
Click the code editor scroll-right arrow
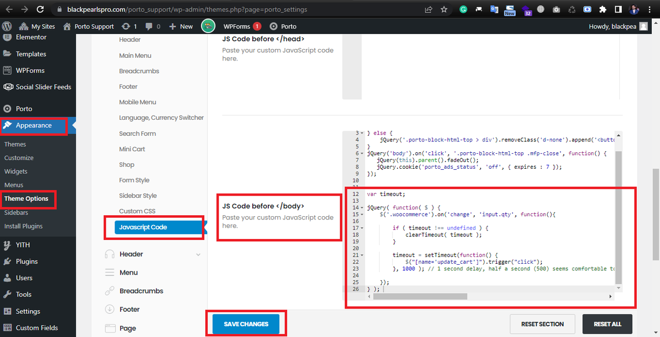pyautogui.click(x=611, y=297)
